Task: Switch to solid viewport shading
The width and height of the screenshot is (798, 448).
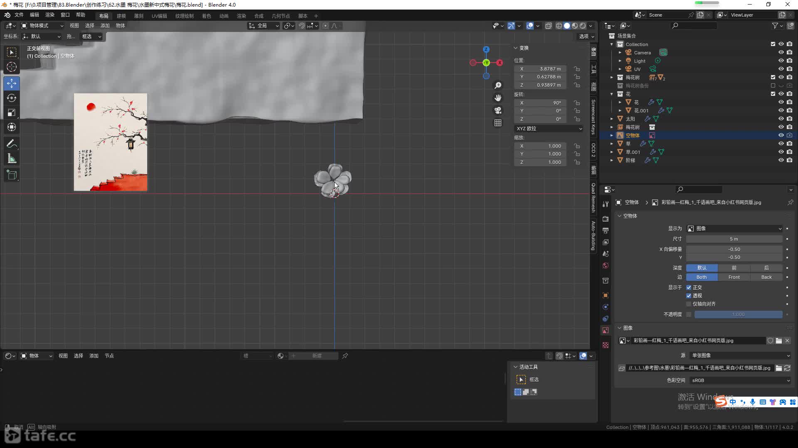Action: pos(567,26)
